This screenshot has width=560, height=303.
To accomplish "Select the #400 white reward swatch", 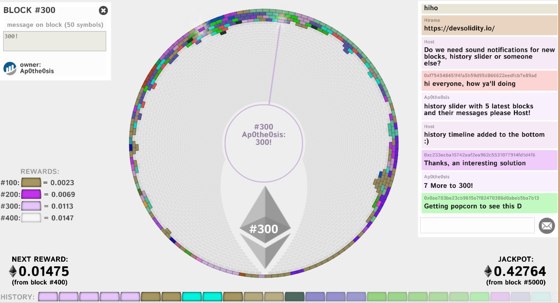I will (x=31, y=218).
